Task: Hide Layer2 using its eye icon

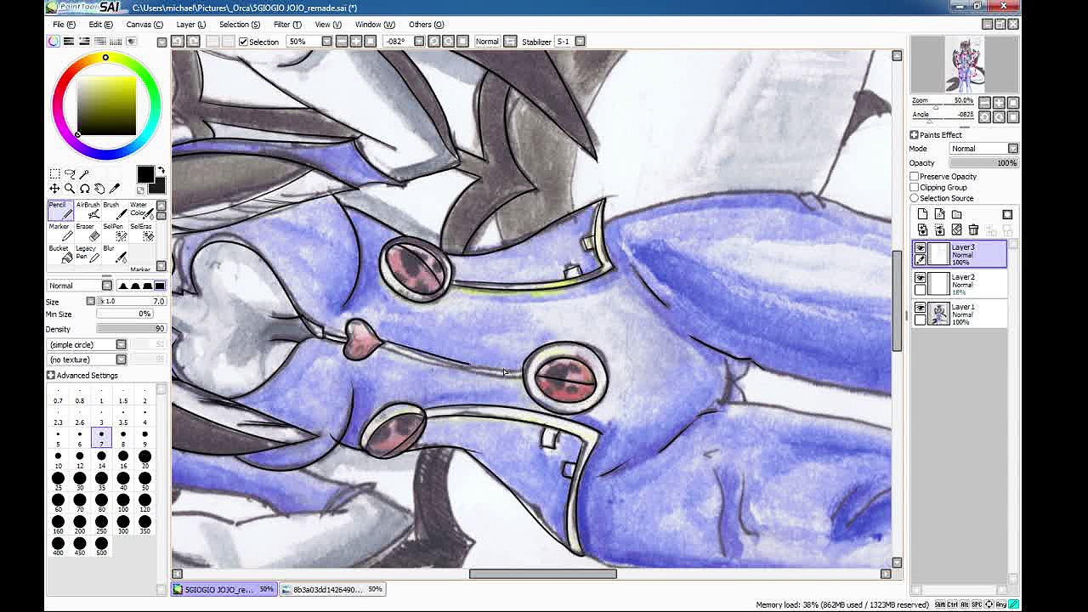Action: click(921, 278)
